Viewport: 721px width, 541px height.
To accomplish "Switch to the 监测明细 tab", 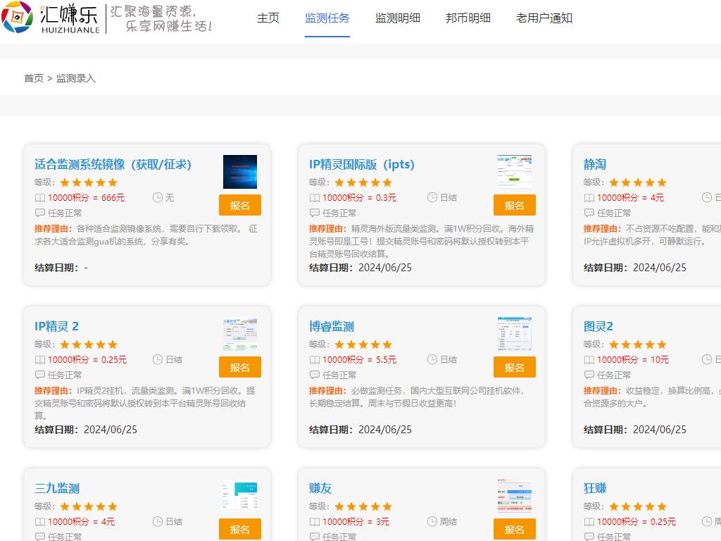I will click(398, 18).
